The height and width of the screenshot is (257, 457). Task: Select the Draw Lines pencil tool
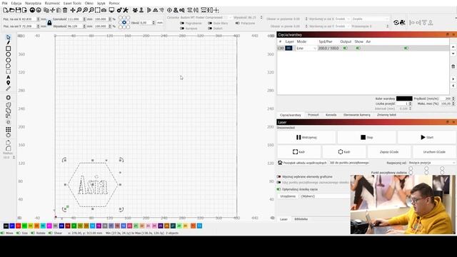pyautogui.click(x=8, y=43)
